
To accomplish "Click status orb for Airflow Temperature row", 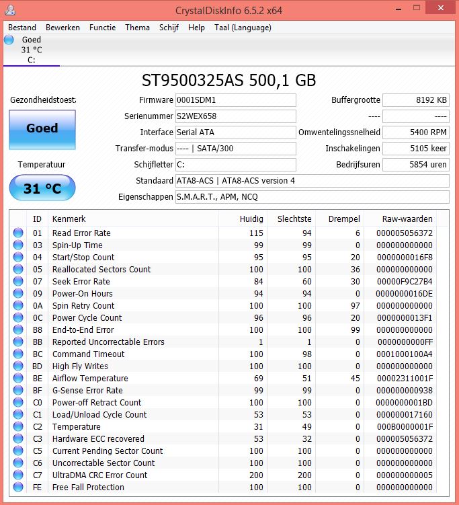I will click(18, 378).
